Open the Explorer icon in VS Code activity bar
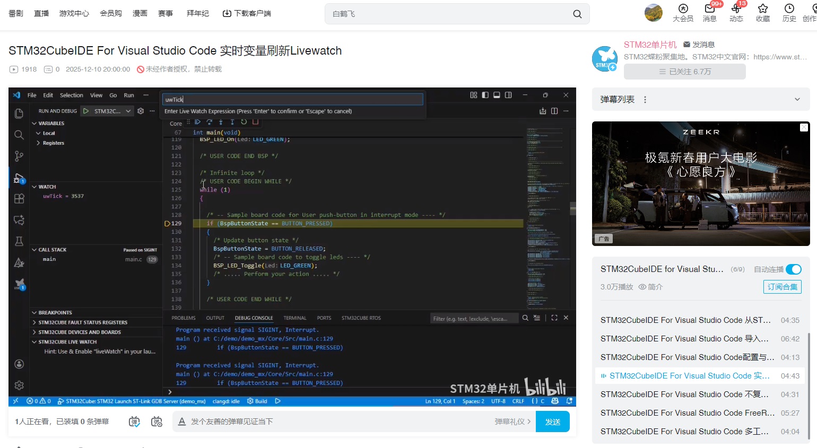 (x=19, y=113)
